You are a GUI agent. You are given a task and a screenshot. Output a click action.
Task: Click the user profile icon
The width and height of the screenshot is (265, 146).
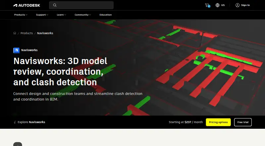238,5
